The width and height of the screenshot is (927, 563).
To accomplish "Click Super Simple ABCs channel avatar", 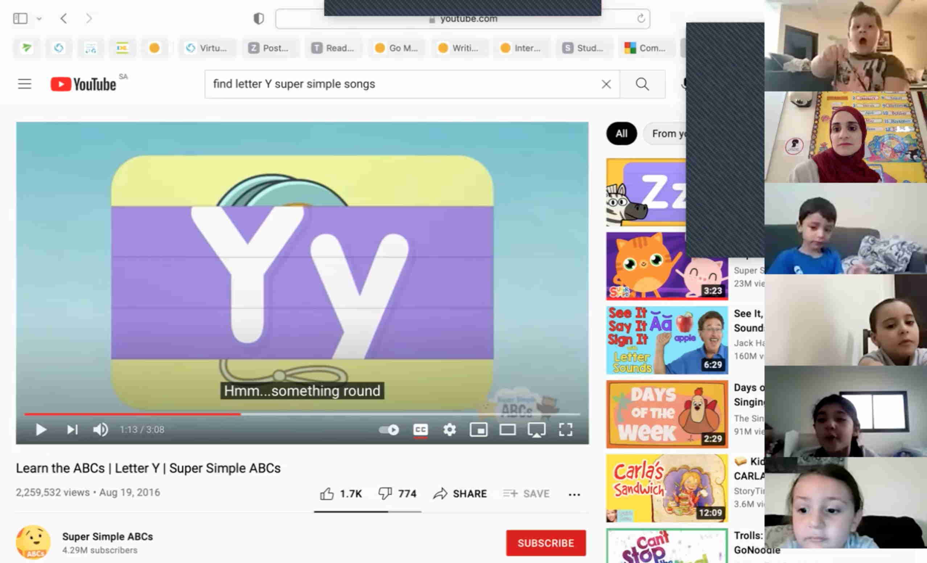I will coord(33,542).
